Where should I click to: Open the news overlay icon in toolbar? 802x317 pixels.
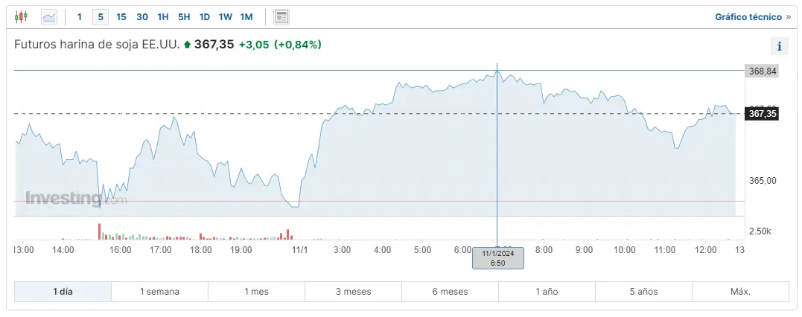click(x=281, y=16)
